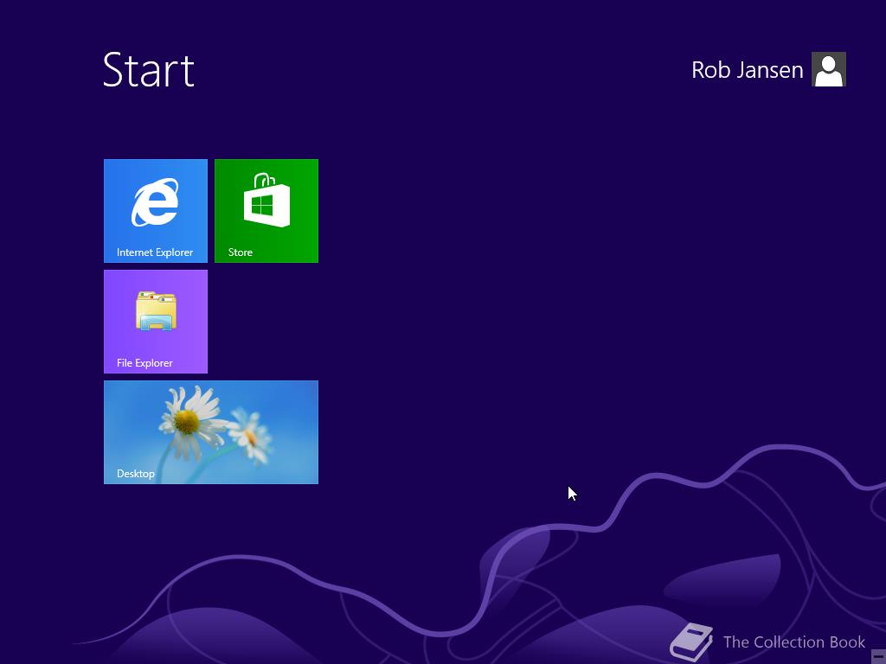
Task: Click the Rob Jansen account name
Action: 747,70
